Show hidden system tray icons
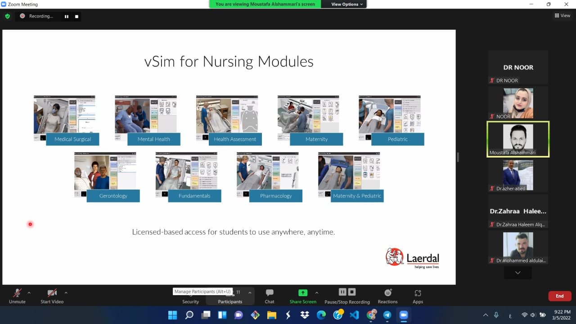The image size is (576, 324). (x=486, y=315)
